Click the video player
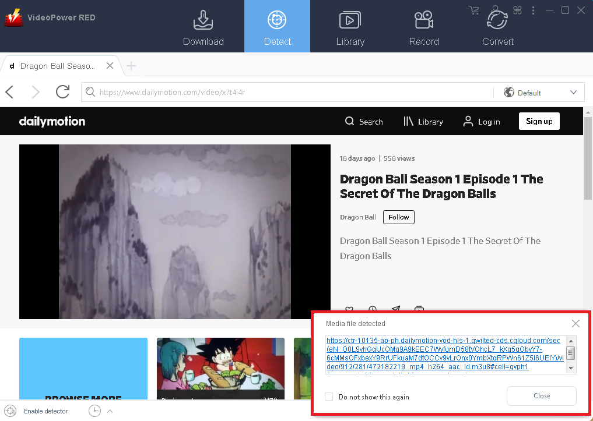This screenshot has height=421, width=593. (175, 231)
